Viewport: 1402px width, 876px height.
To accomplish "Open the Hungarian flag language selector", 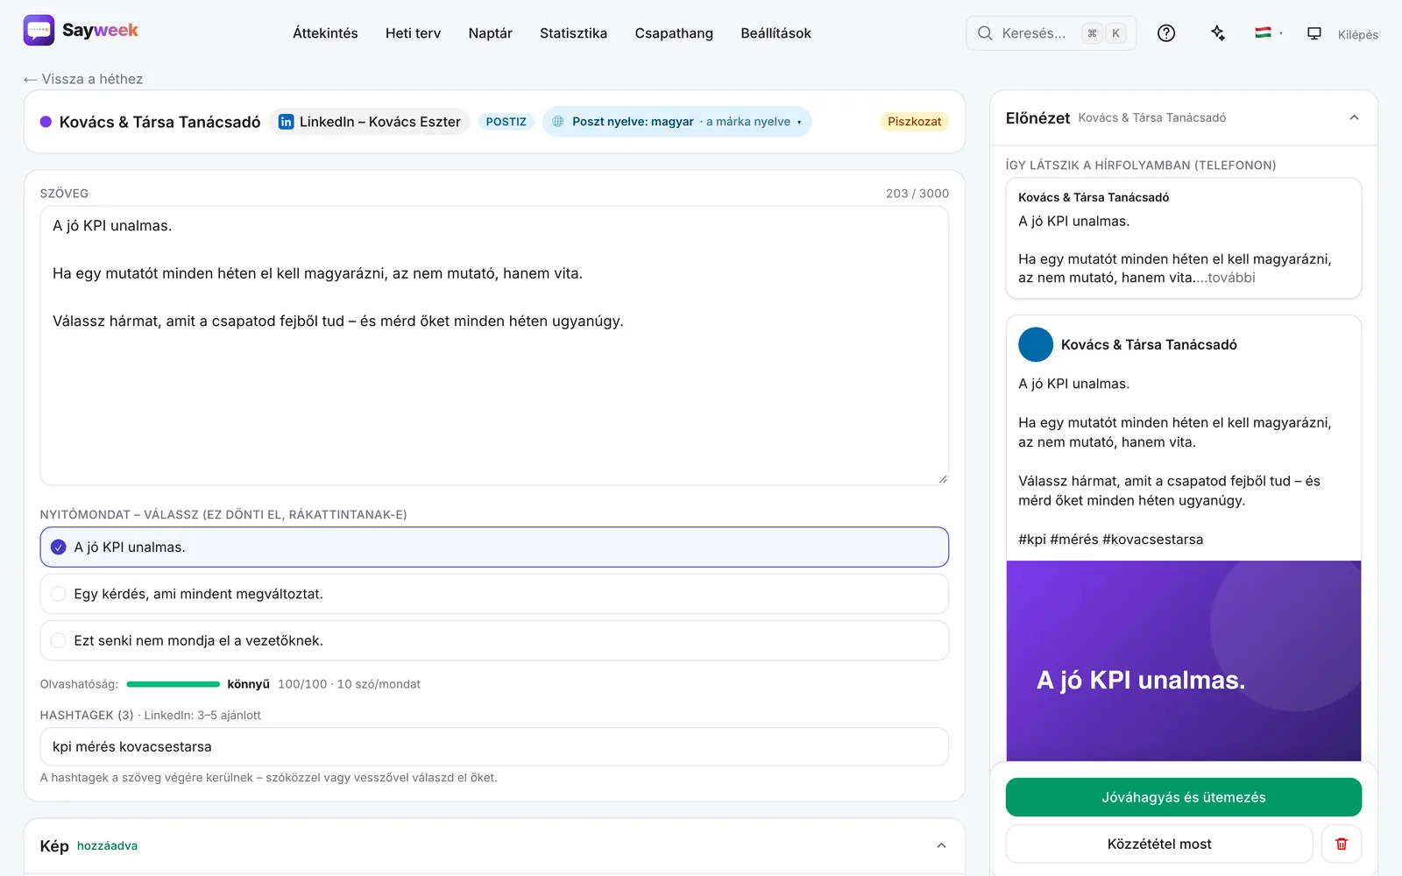I will point(1268,33).
